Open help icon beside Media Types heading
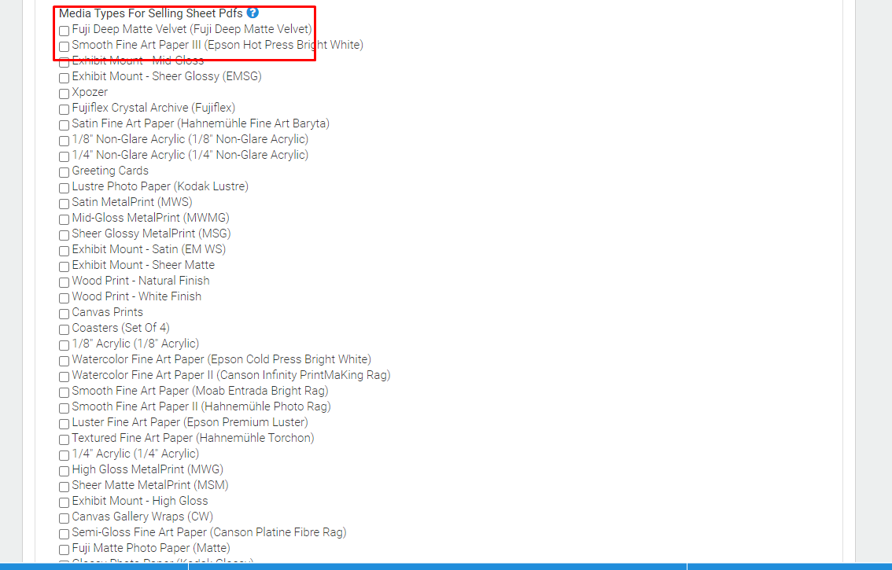The width and height of the screenshot is (892, 570). 252,13
